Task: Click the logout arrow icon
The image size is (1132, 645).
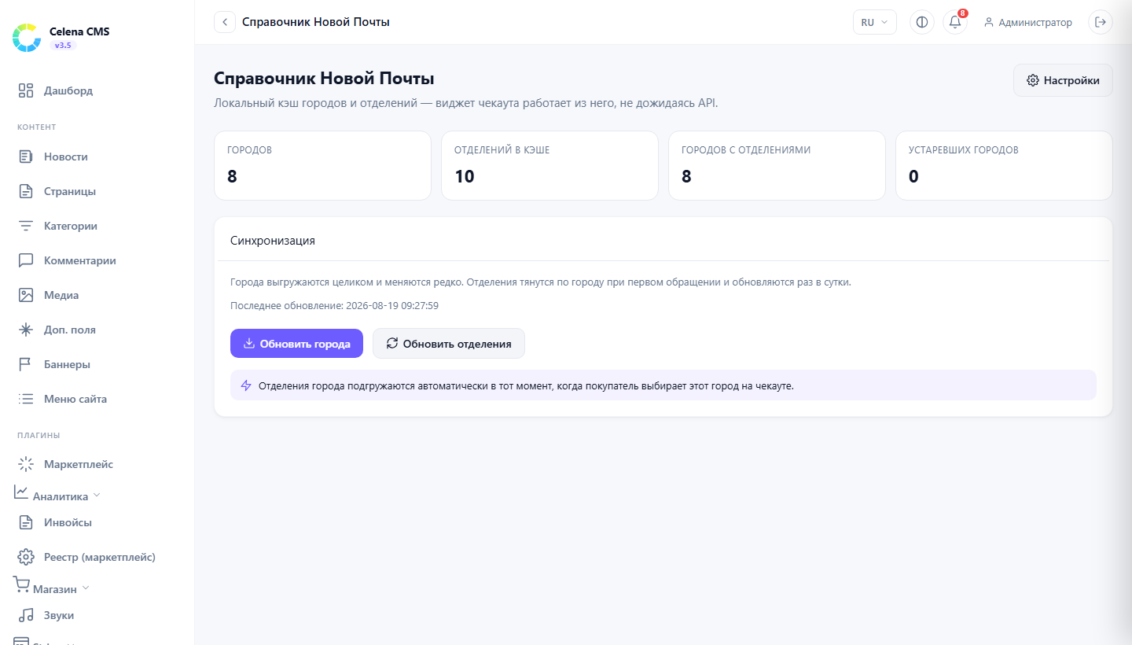Action: pyautogui.click(x=1101, y=22)
